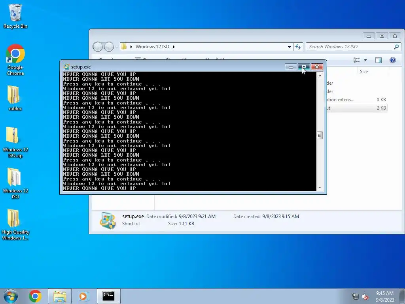The image size is (405, 304).
Task: Select the application extension file row showing 0 KB
Action: coord(356,100)
